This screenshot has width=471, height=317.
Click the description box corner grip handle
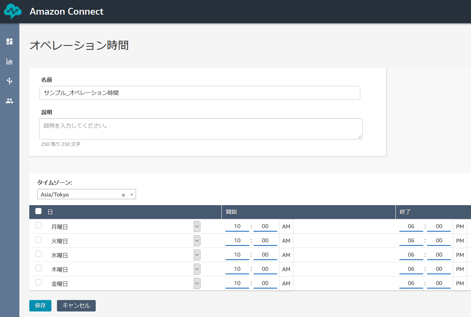click(x=359, y=137)
